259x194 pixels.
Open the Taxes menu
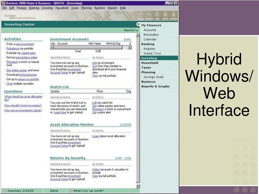pos(75,8)
